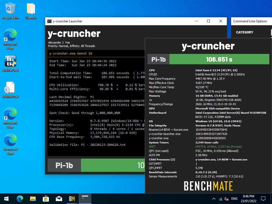Click the 'Intel Xeon E-2134 (4C/8T, ES)' CPU value
Viewport: 272px width, 204px height.
(x=216, y=70)
